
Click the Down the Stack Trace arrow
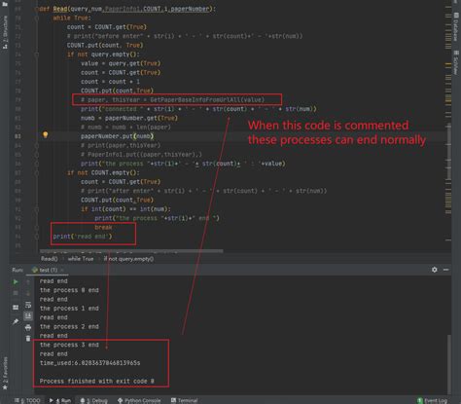pyautogui.click(x=28, y=293)
